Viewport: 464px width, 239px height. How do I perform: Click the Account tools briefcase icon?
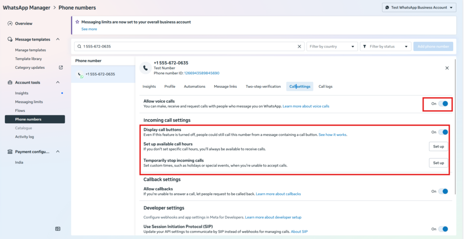click(10, 82)
